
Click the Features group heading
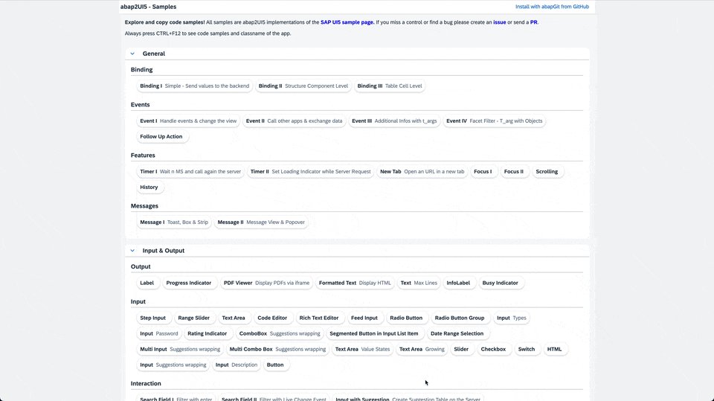(x=143, y=155)
